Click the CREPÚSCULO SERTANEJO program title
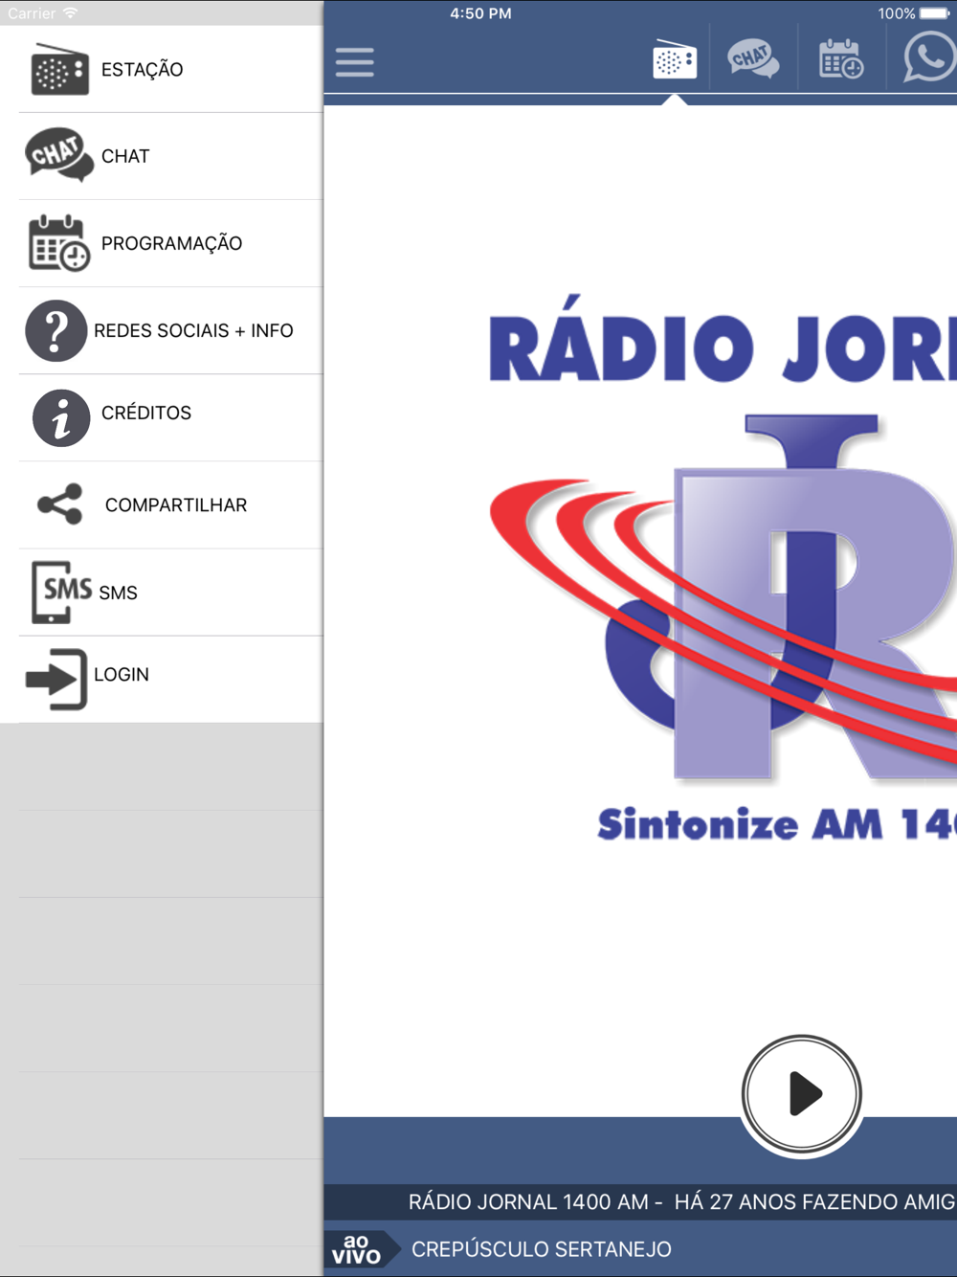957x1277 pixels. pyautogui.click(x=542, y=1249)
